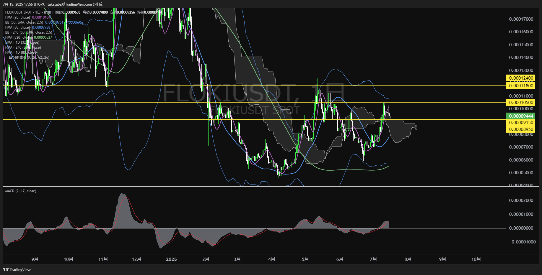Image resolution: width=542 pixels, height=275 pixels.
Task: Click the 始値 0.00009638 open value
Action: click(68, 12)
